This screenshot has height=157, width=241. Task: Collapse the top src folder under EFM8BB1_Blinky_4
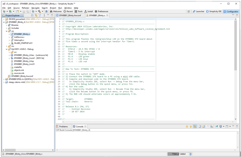pyautogui.click(x=7, y=31)
